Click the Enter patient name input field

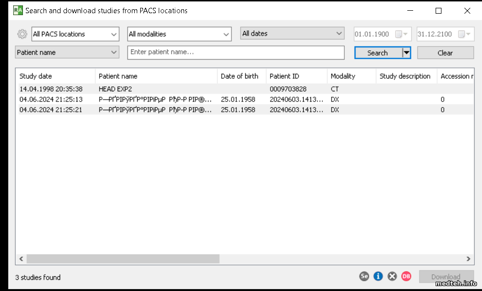[x=235, y=52]
